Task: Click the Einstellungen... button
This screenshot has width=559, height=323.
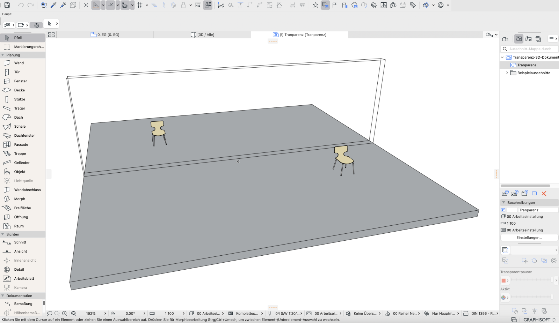Action: pyautogui.click(x=529, y=238)
